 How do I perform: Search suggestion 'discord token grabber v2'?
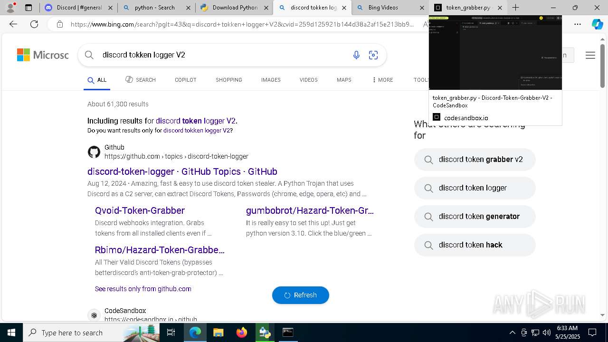click(x=475, y=160)
